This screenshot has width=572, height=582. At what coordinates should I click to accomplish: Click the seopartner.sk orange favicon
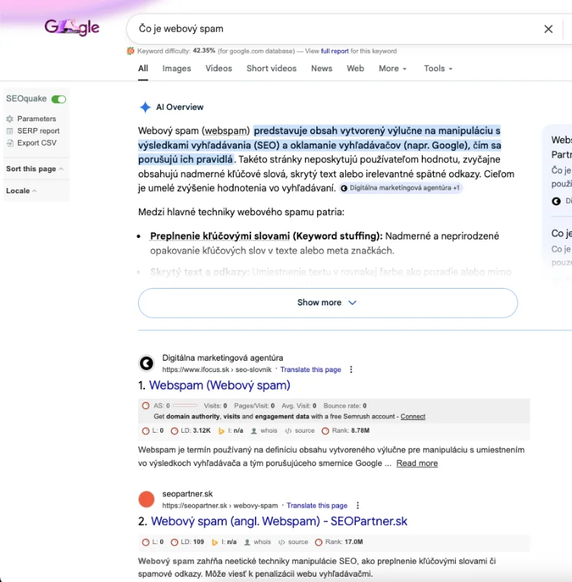point(146,499)
